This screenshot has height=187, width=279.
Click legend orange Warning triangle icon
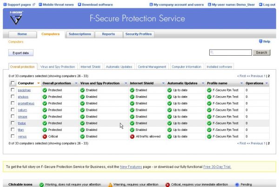click(110, 185)
